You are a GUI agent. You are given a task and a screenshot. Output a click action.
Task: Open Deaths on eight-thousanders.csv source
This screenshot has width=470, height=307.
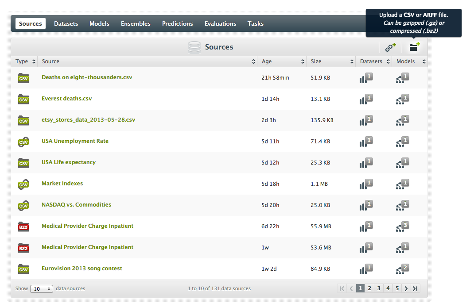(87, 77)
